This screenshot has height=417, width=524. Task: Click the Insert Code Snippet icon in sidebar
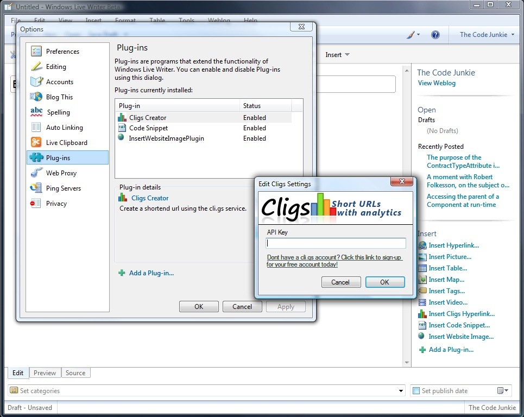422,325
